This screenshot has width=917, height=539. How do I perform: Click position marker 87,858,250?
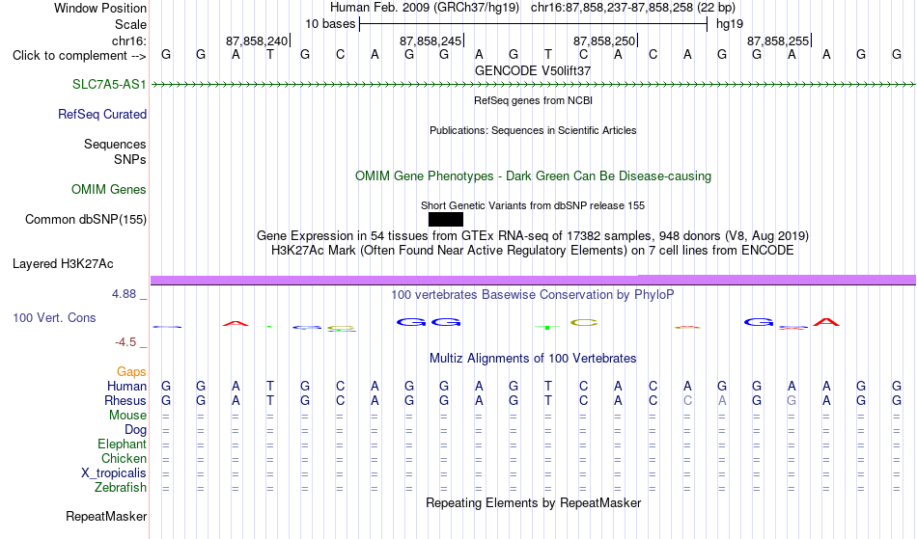605,40
